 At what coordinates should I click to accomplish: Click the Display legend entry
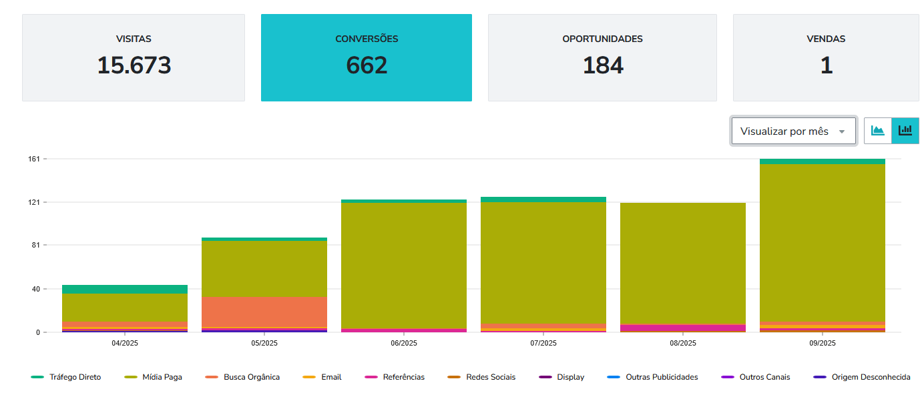point(562,377)
